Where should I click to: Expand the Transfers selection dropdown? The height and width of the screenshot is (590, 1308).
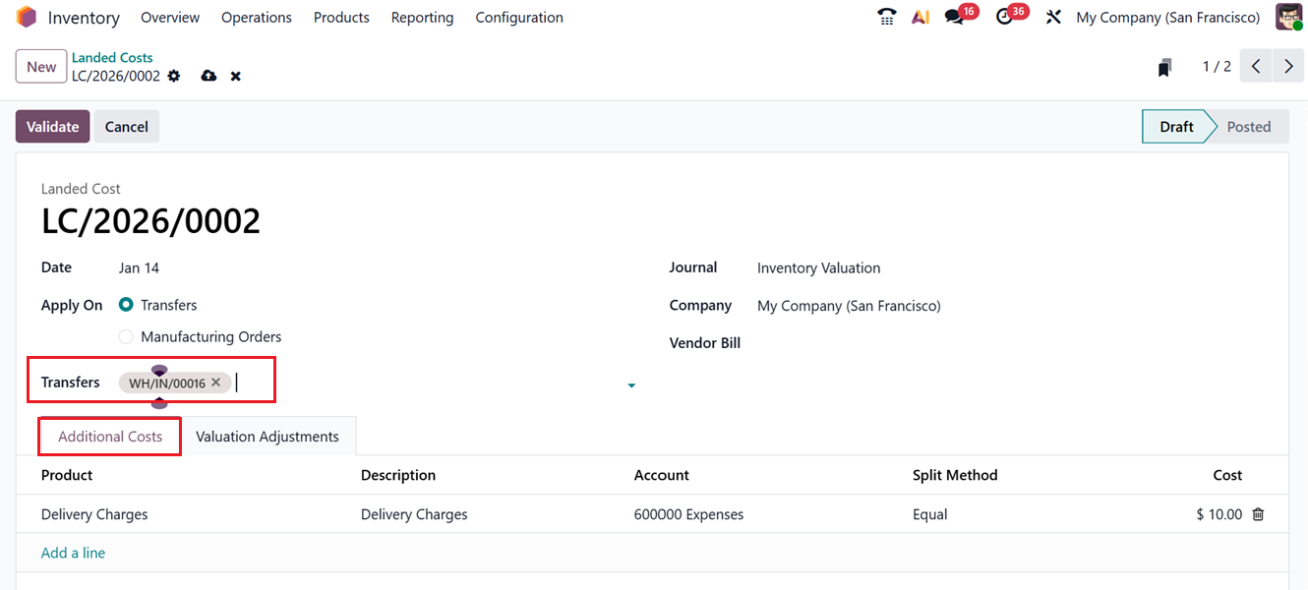tap(630, 384)
